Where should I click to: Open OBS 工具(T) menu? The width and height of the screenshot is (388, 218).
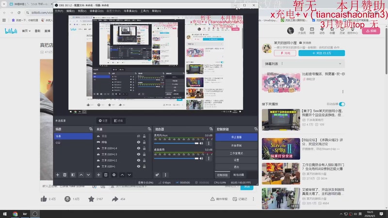145,11
